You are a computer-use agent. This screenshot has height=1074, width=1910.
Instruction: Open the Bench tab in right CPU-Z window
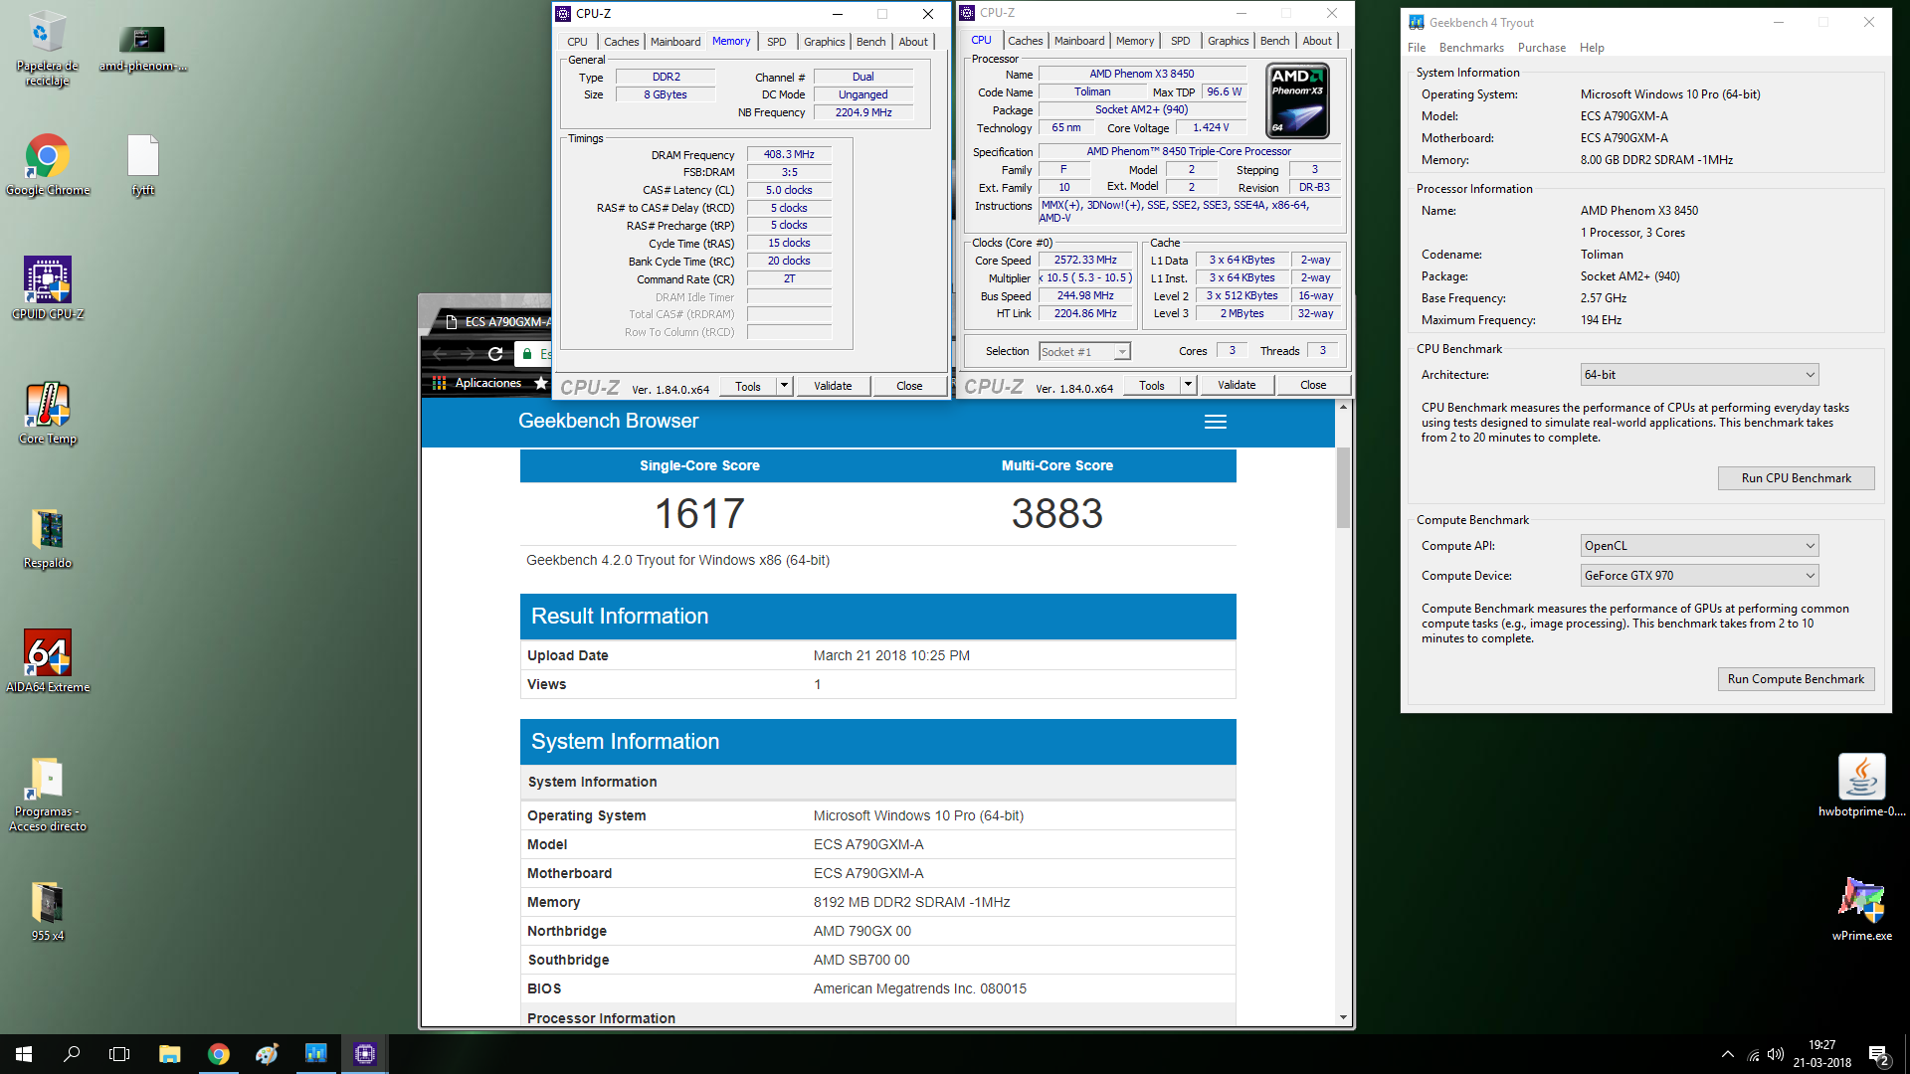(x=1274, y=41)
